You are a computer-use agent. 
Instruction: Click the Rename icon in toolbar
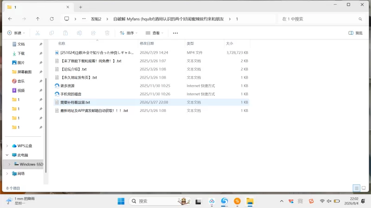tap(79, 33)
